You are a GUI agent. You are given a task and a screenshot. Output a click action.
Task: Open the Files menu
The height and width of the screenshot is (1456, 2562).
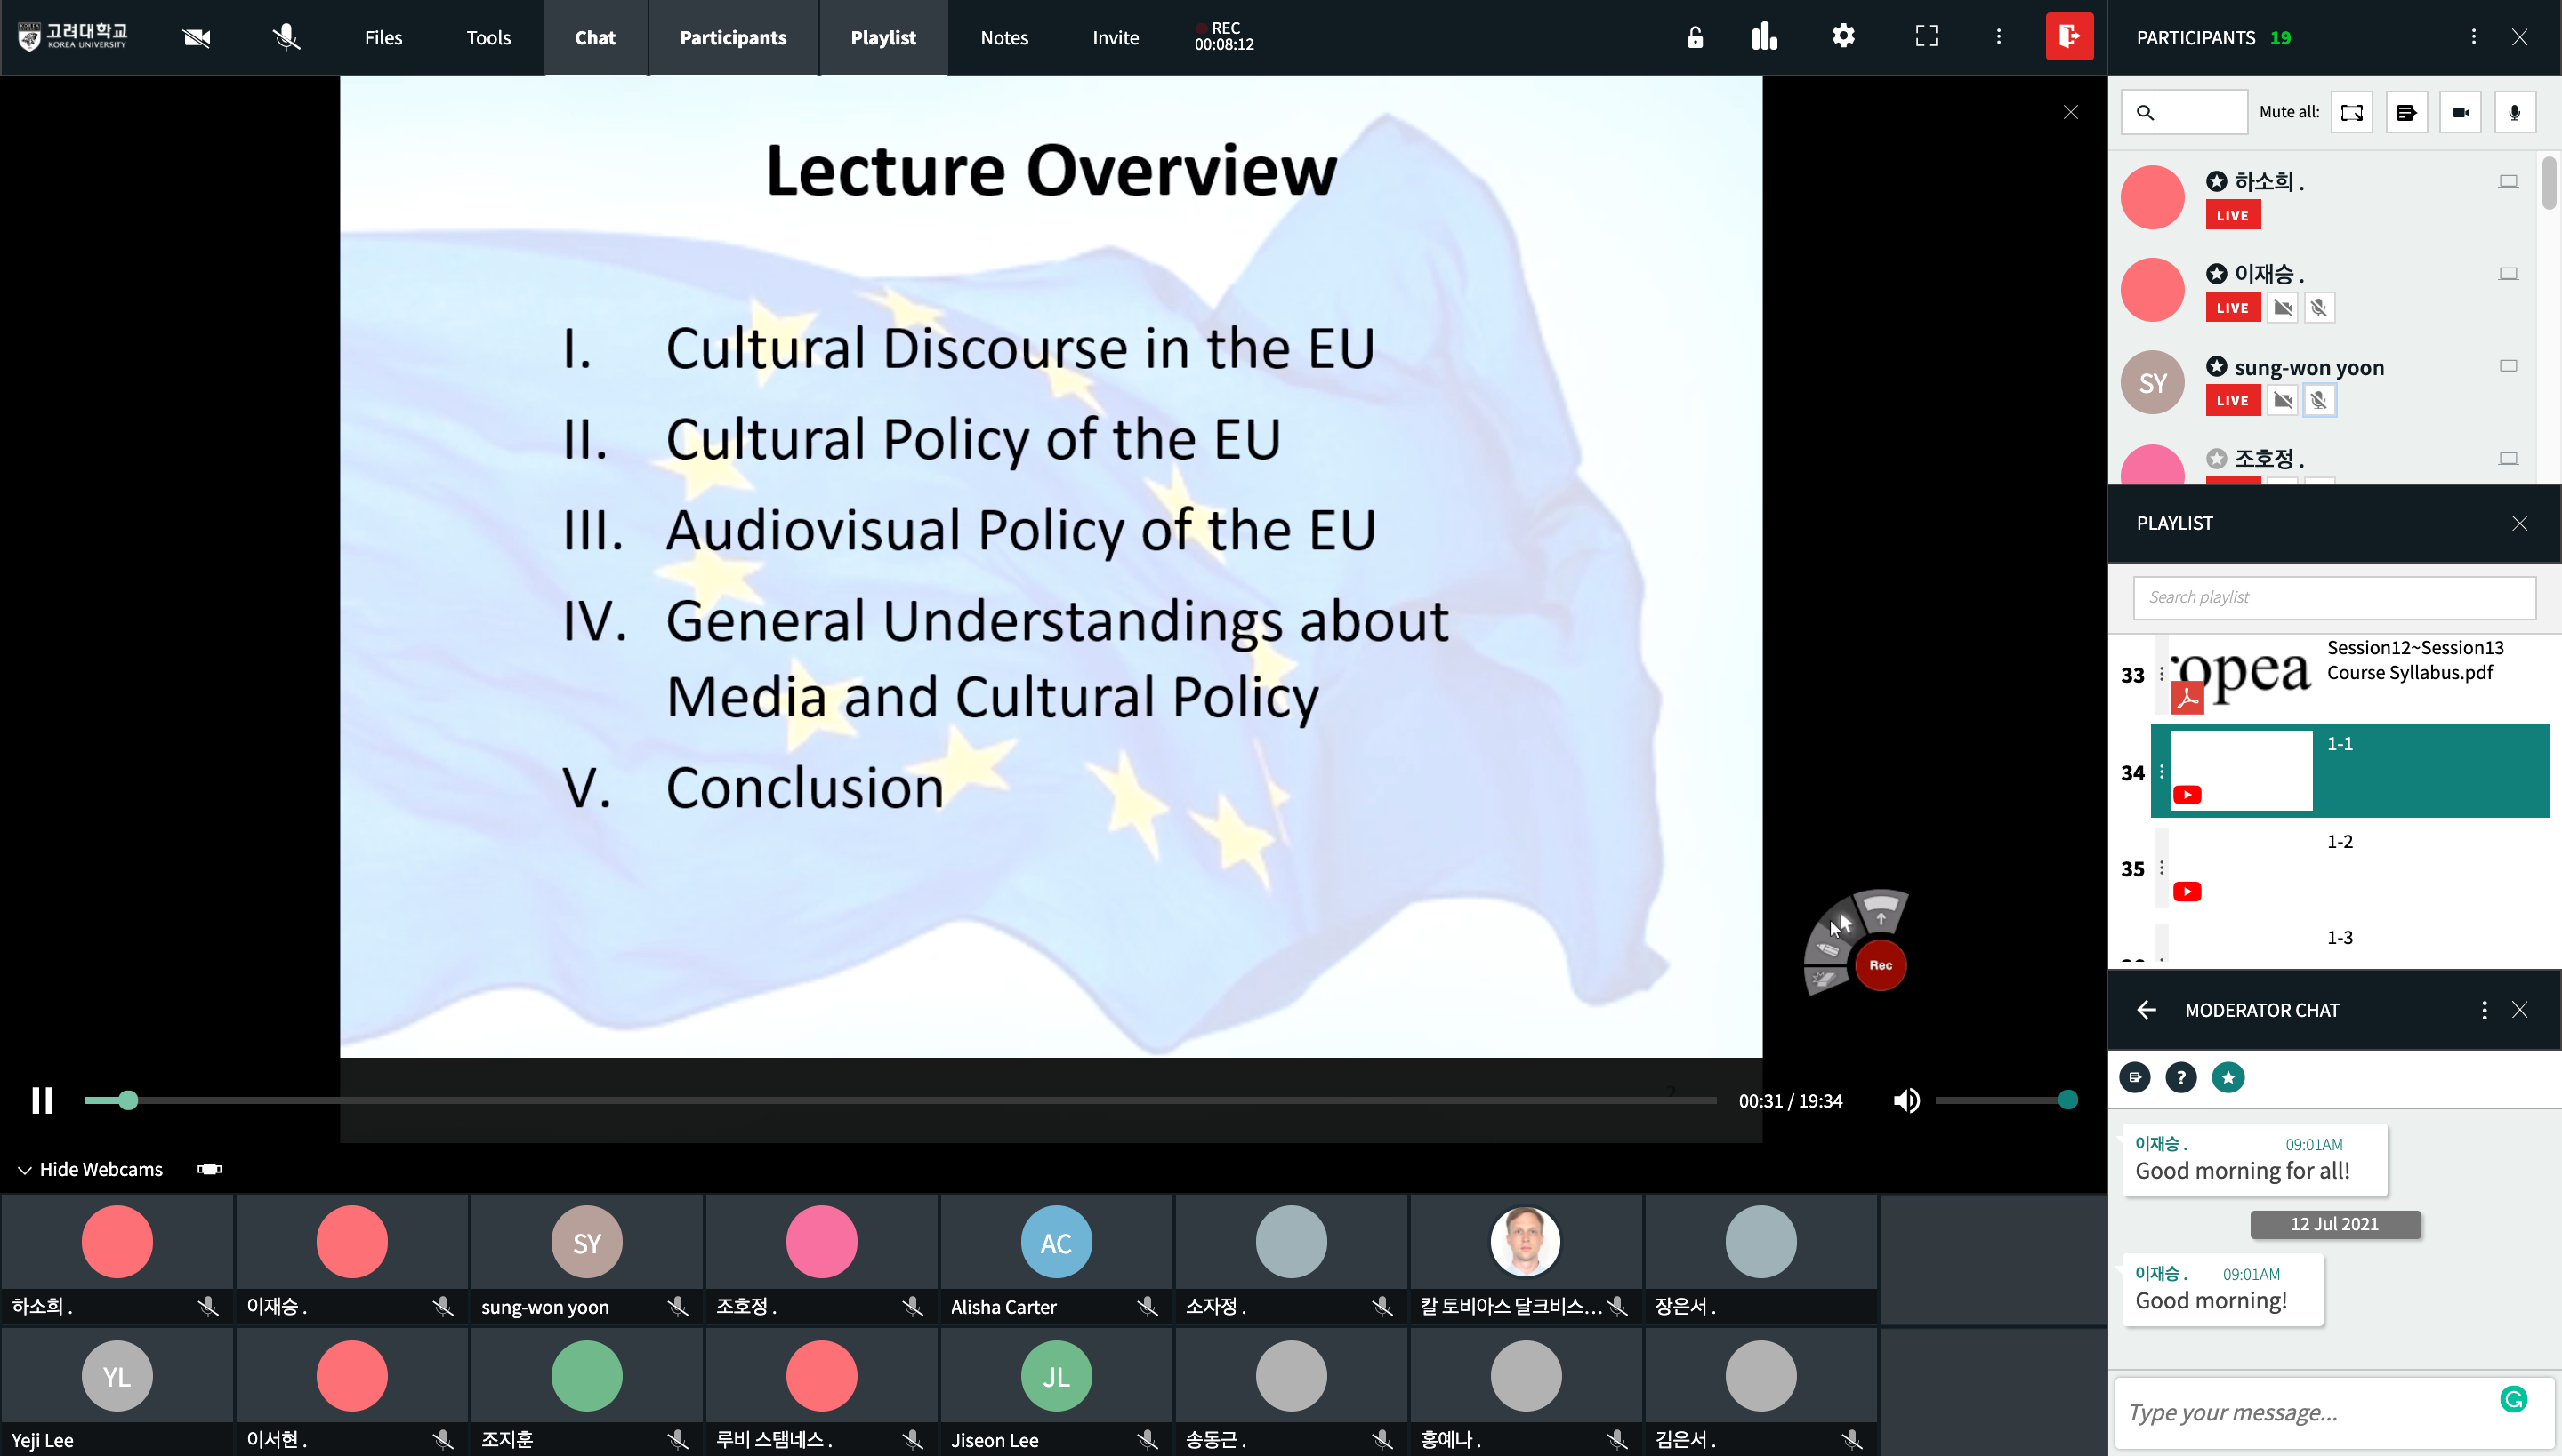(x=383, y=37)
